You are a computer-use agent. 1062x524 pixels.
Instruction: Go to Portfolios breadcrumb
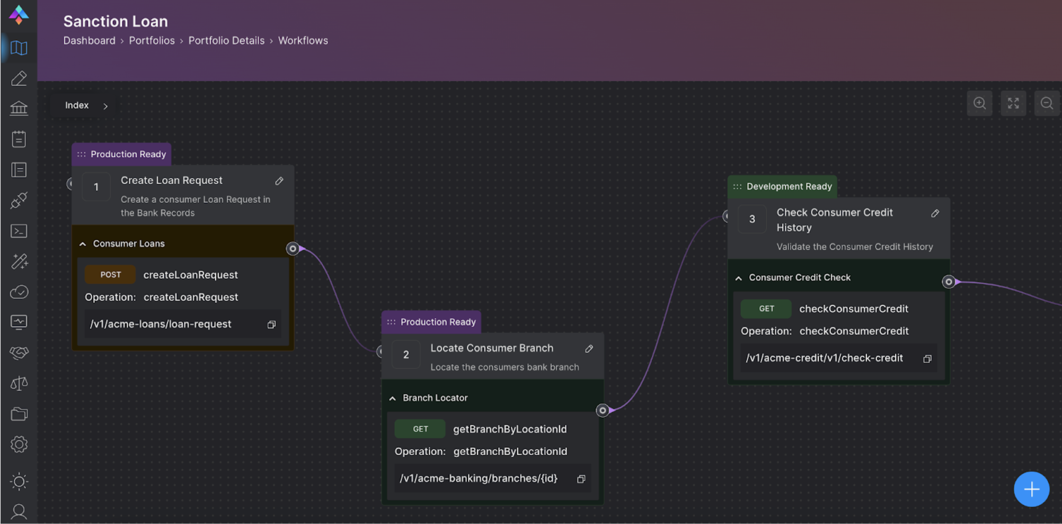[x=152, y=41]
